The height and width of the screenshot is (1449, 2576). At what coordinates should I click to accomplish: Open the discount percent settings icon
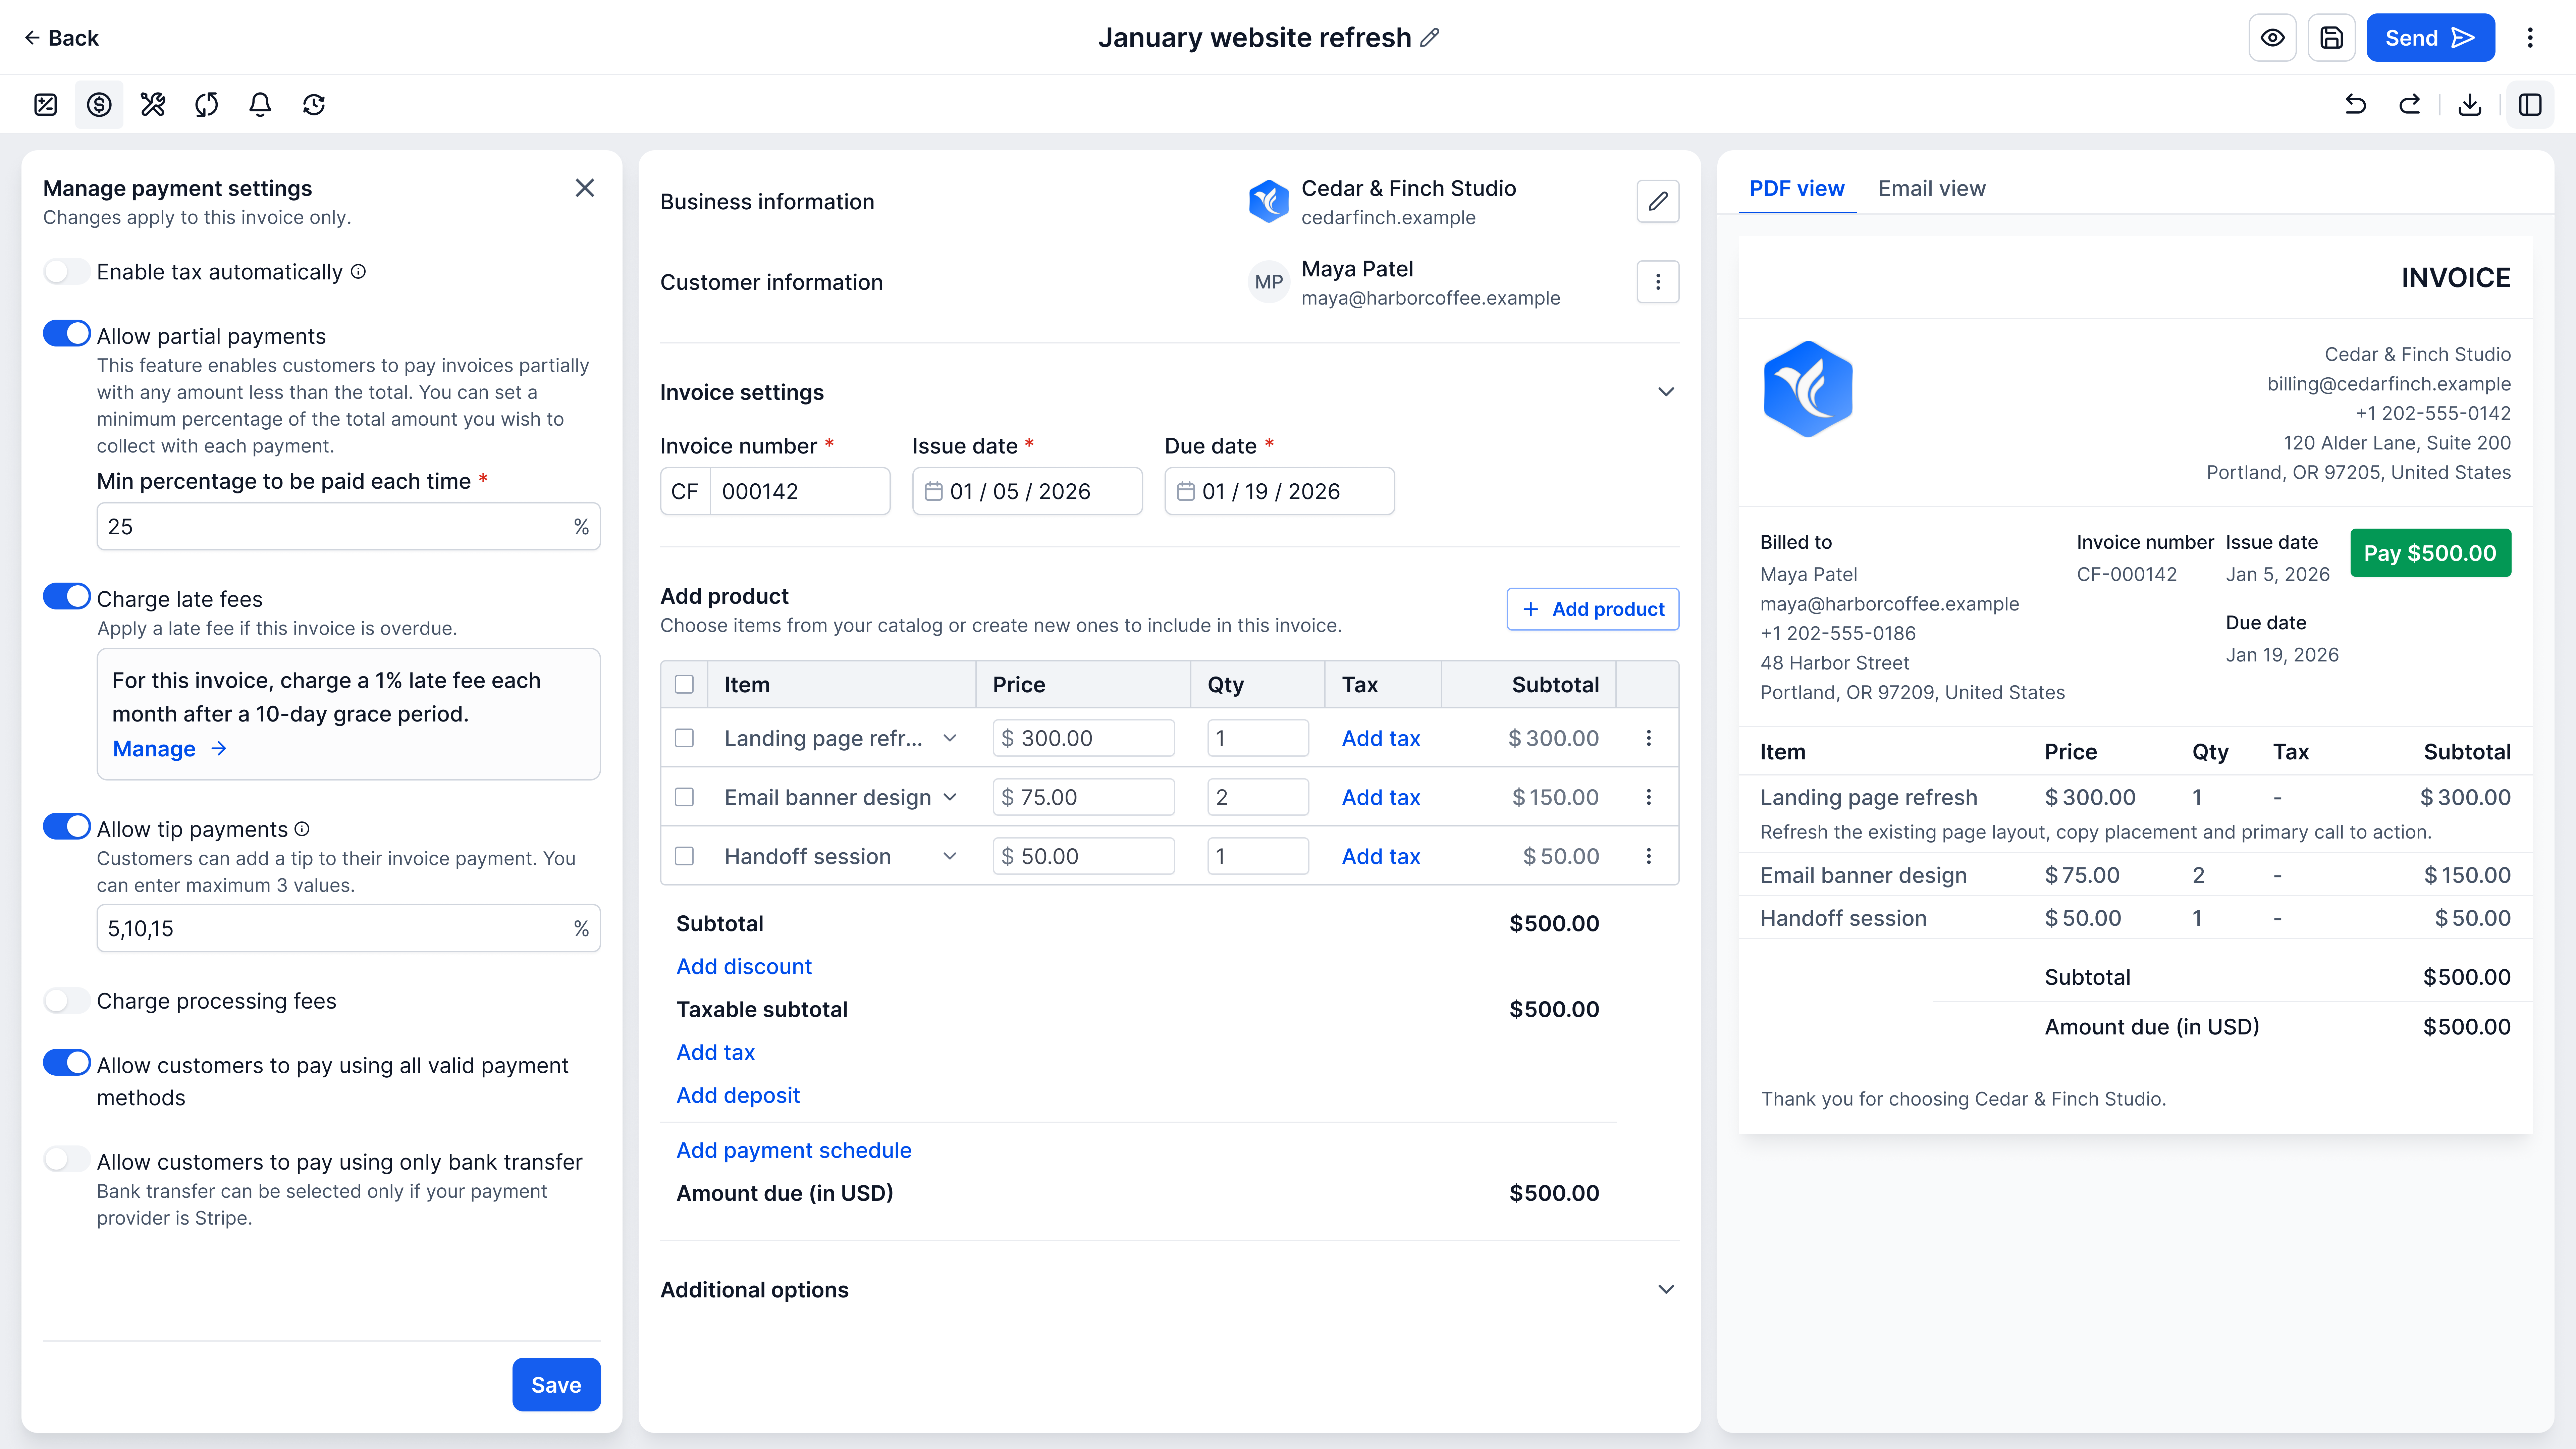coord(45,105)
